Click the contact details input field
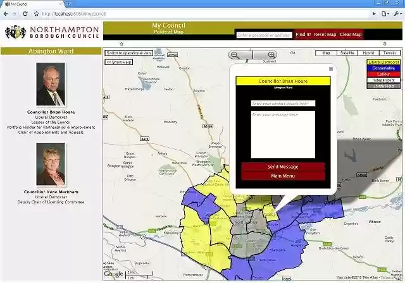Screen dimensions: 405x283 (283, 104)
